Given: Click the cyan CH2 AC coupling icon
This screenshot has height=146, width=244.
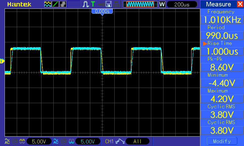Looking at the screenshot, I should tap(56, 141).
